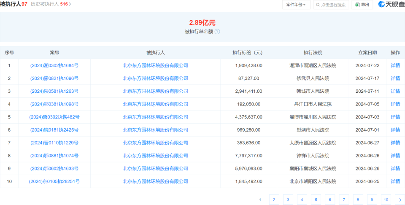Open case (2024)陕0581执1263号
This screenshot has width=405, height=205.
[54, 91]
